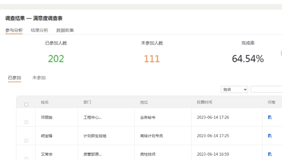The width and height of the screenshot is (282, 160).
Task: Sort by the 投票时间 column header
Action: (204, 102)
